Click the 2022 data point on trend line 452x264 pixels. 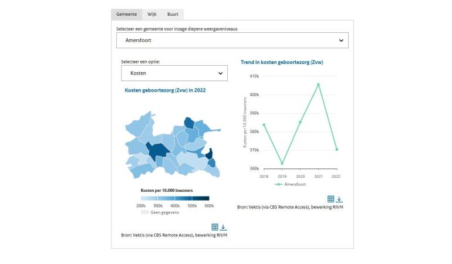click(x=337, y=149)
